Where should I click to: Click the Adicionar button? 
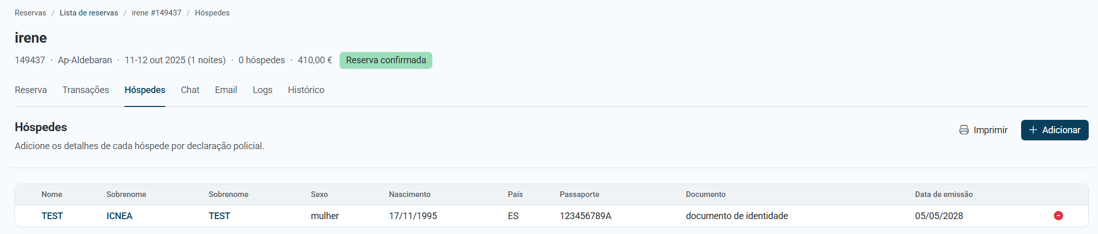click(1055, 130)
